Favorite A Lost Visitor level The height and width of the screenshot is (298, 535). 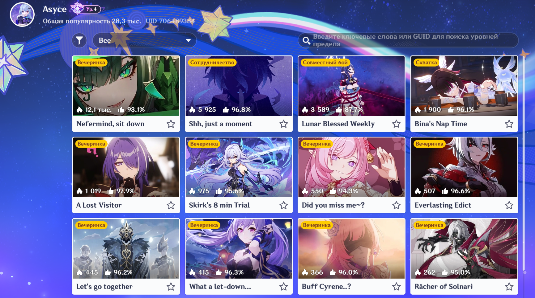point(171,205)
